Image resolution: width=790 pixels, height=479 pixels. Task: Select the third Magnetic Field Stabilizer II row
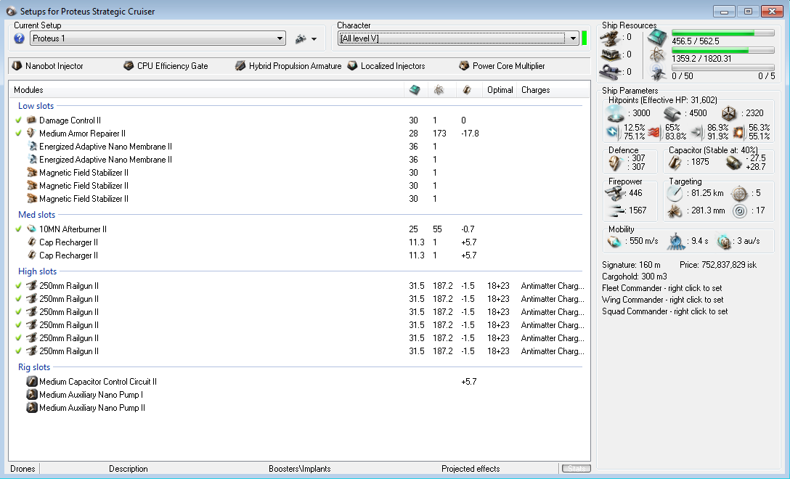[299, 199]
